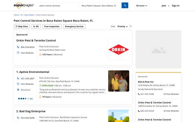195x122 pixels.
Task: Click the Directions icon for Aptive Environmental
Action: [18, 90]
